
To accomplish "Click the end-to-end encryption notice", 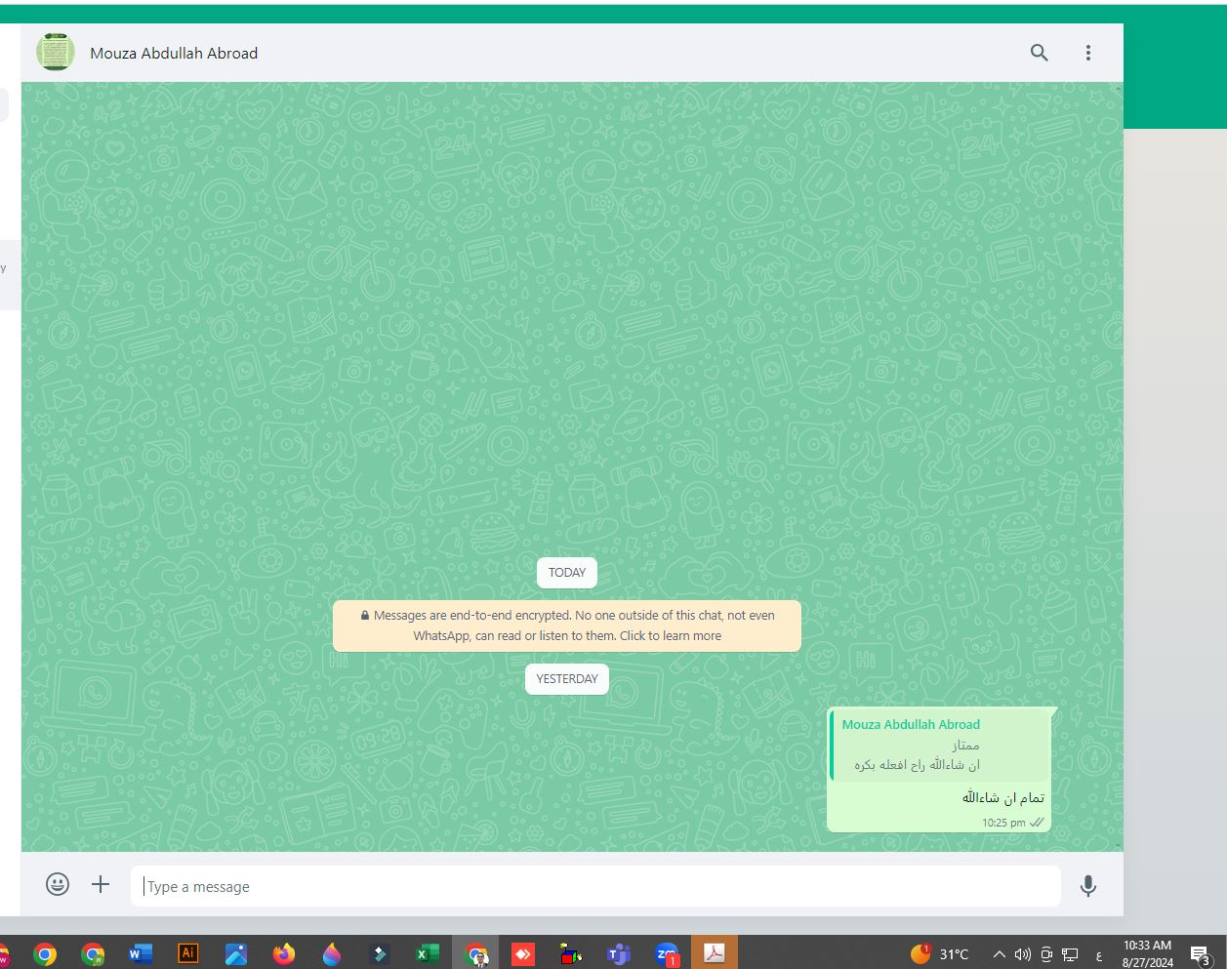I will (567, 626).
